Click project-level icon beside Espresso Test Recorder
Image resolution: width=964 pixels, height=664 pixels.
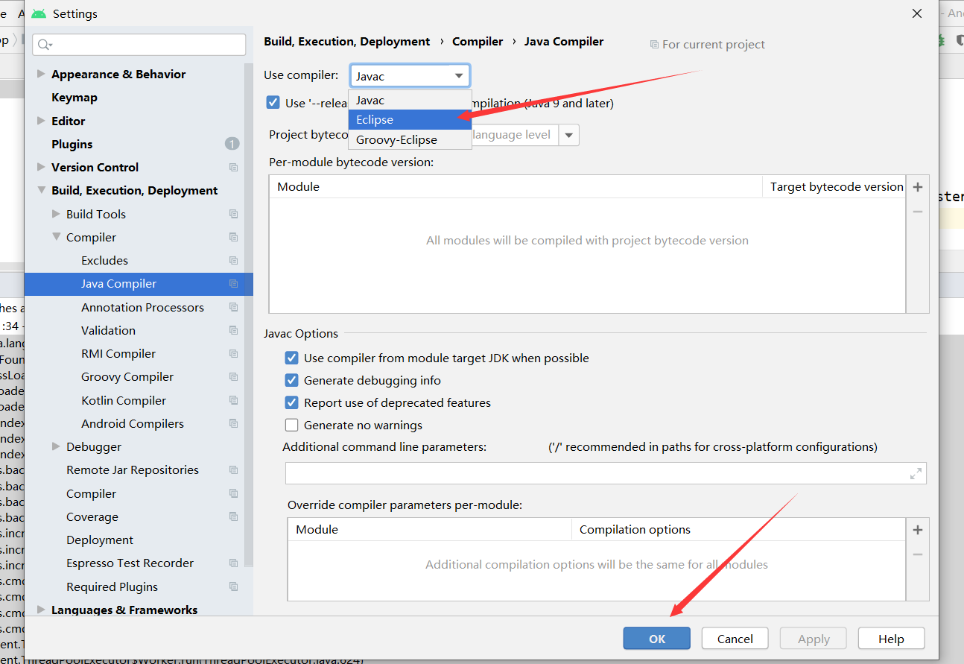tap(233, 563)
